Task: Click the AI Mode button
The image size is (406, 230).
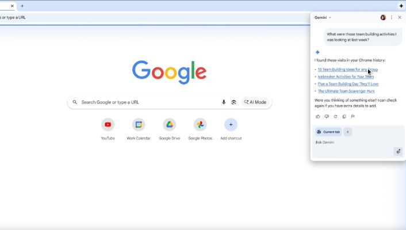Action: (x=255, y=102)
